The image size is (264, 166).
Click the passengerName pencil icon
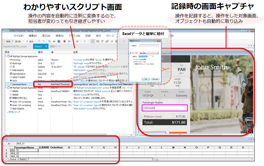[x=11, y=84]
